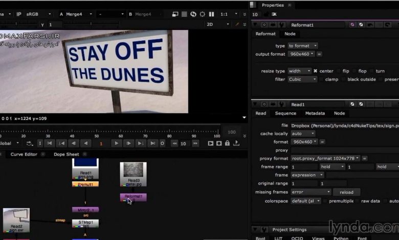399x240 pixels.
Task: Click the viewer refresh icon
Action: click(193, 14)
